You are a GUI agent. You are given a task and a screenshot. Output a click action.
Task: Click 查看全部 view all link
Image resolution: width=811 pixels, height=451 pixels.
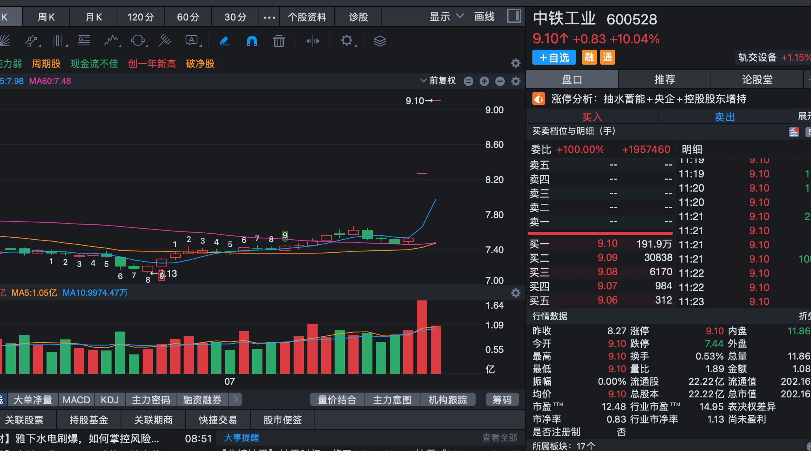[x=500, y=438]
